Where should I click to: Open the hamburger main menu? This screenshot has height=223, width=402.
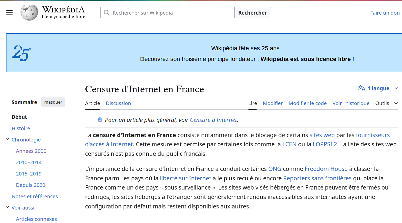tap(9, 12)
